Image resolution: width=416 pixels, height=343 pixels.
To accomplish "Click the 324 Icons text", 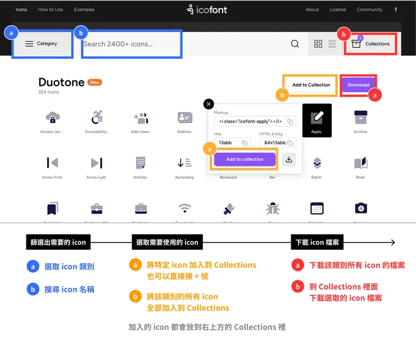I will (x=48, y=92).
